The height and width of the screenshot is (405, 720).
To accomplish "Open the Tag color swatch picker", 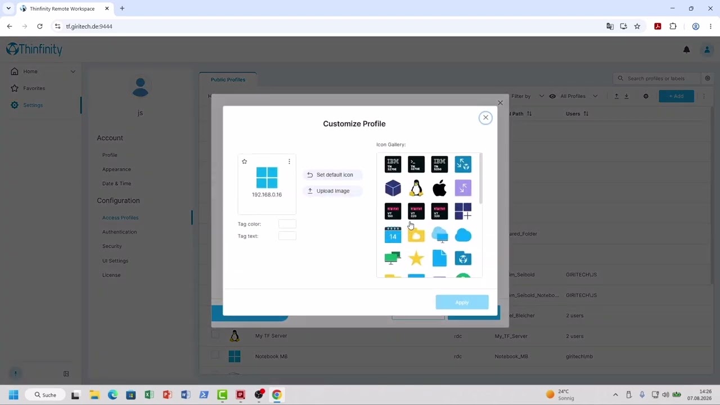I will [x=287, y=224].
